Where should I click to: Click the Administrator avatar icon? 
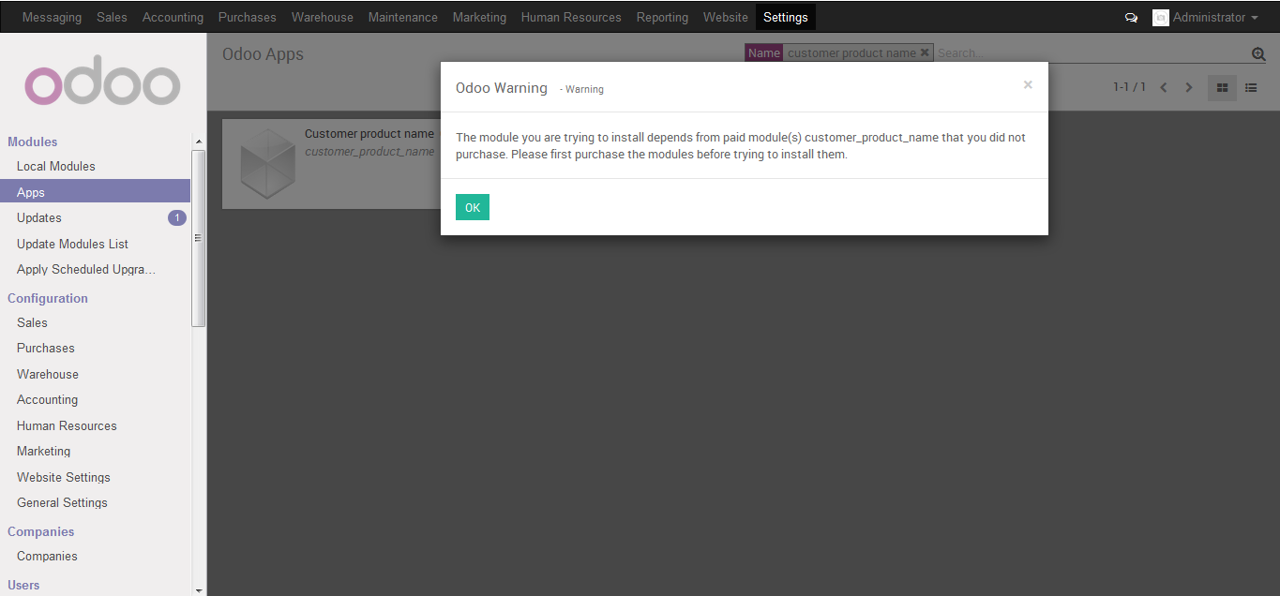[1161, 18]
